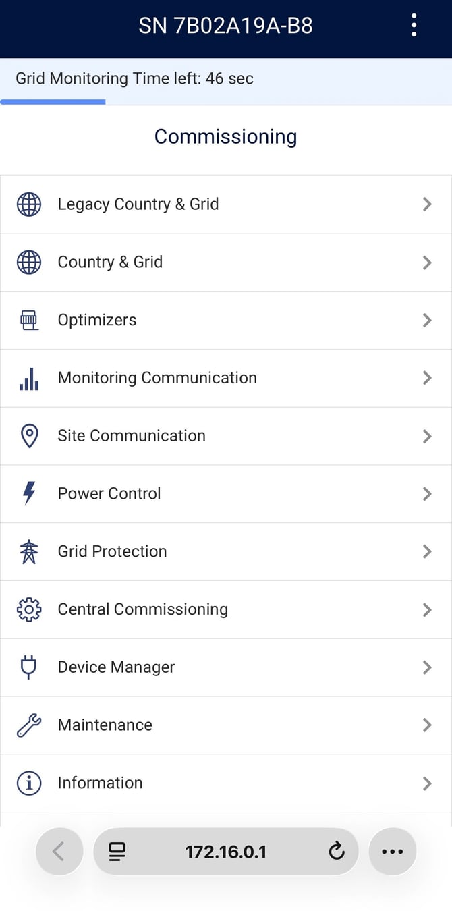Tap the Site Communication location pin icon
Viewport: 452px width, 911px height.
[29, 436]
